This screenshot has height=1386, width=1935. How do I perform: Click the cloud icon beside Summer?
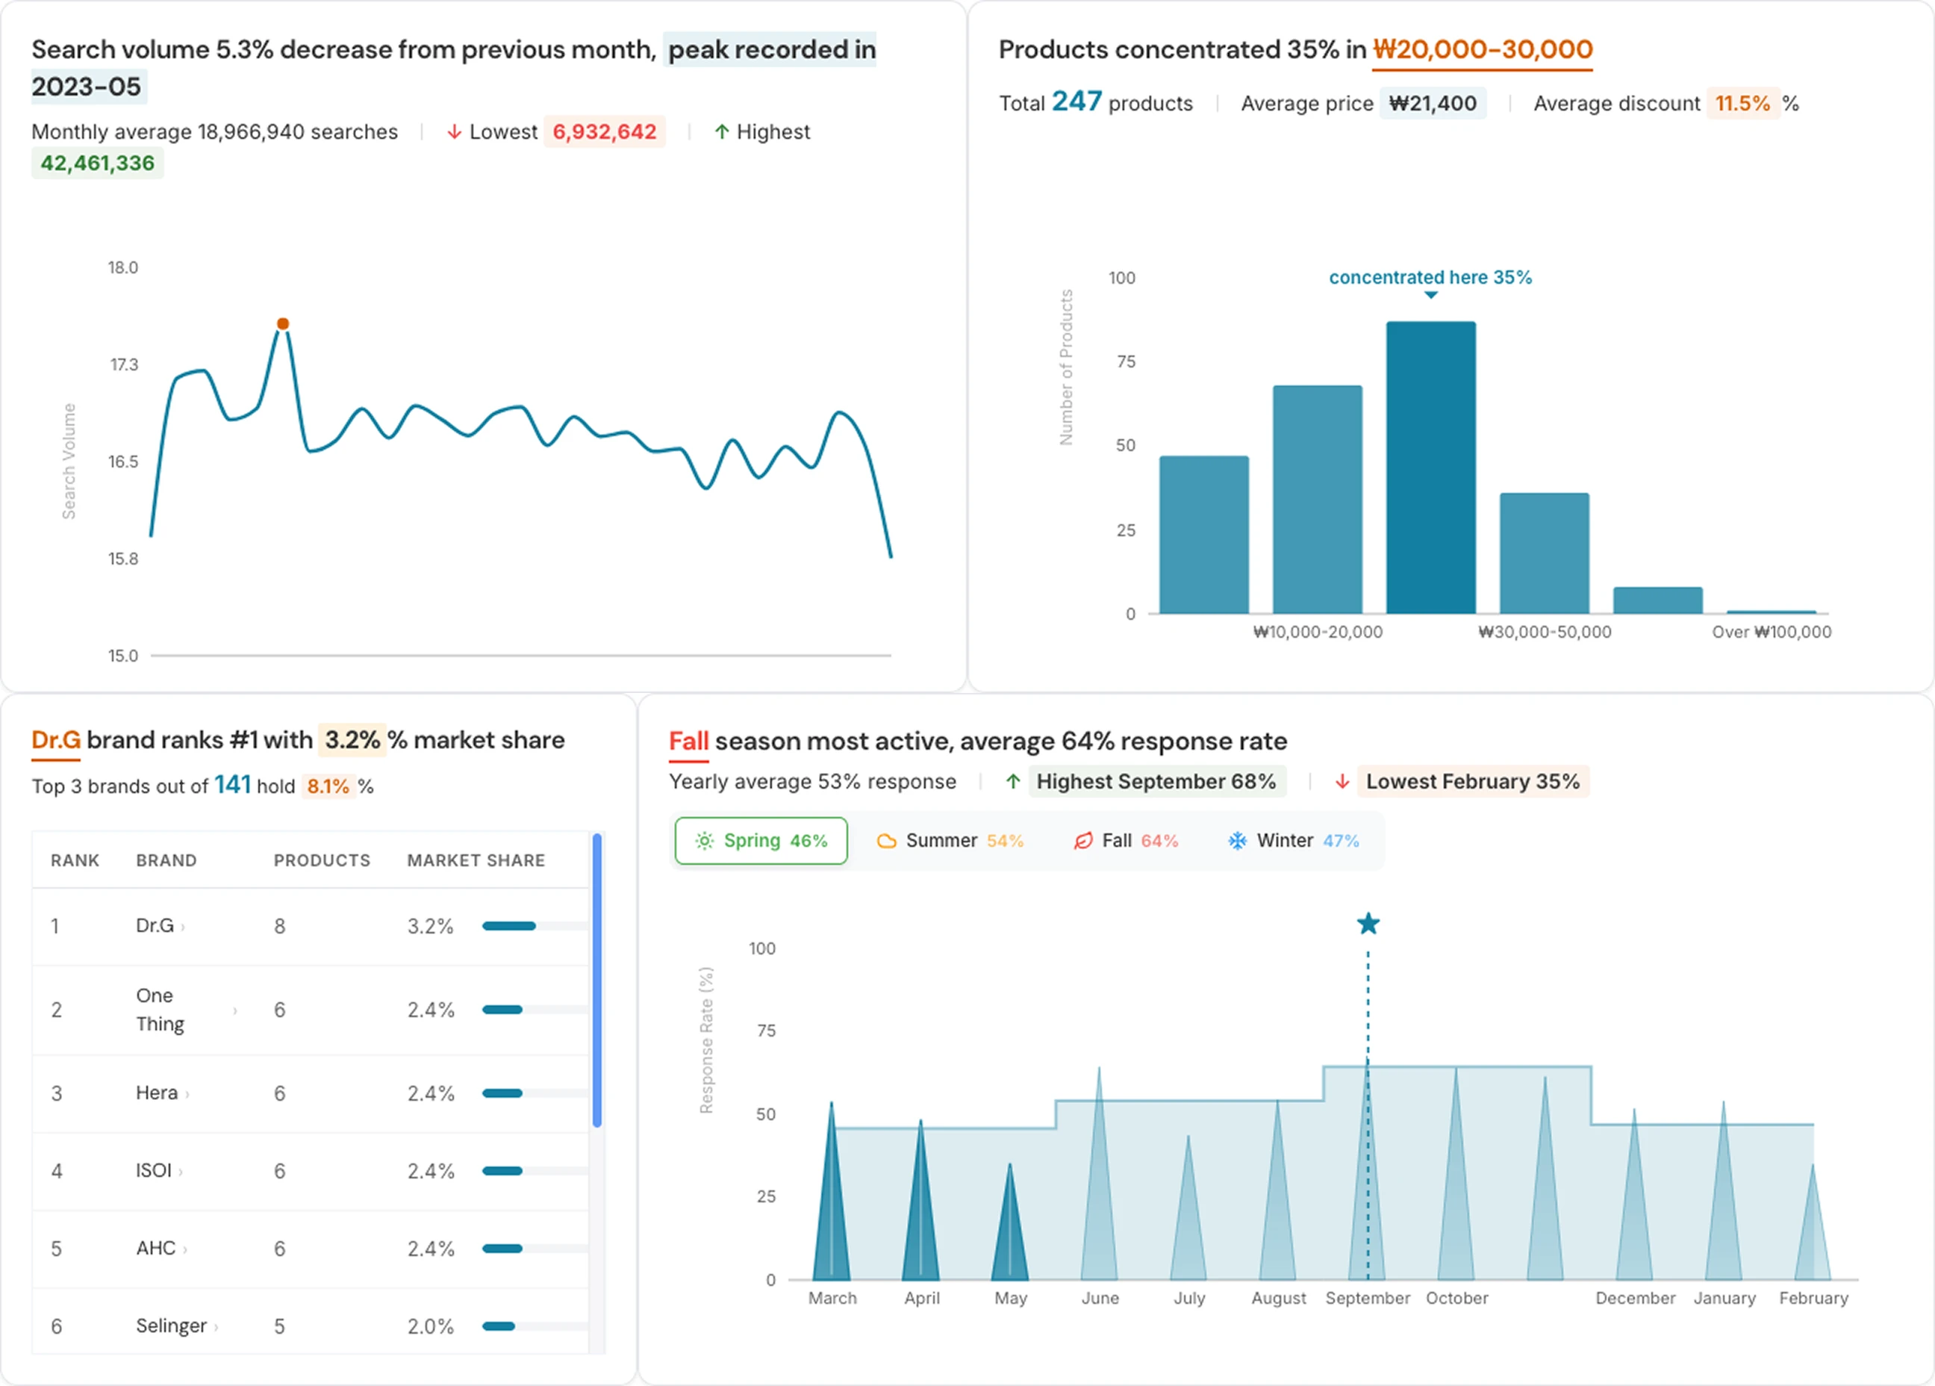pos(888,841)
